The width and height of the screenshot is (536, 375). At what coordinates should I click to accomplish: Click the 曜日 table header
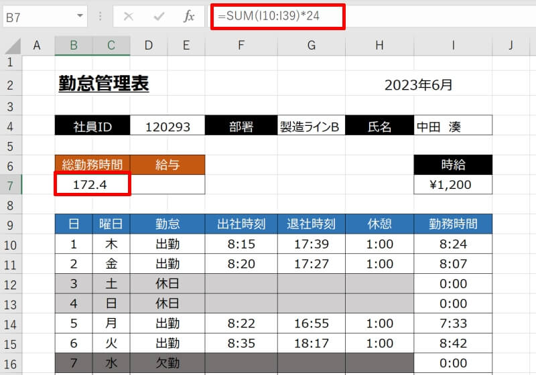click(x=111, y=224)
